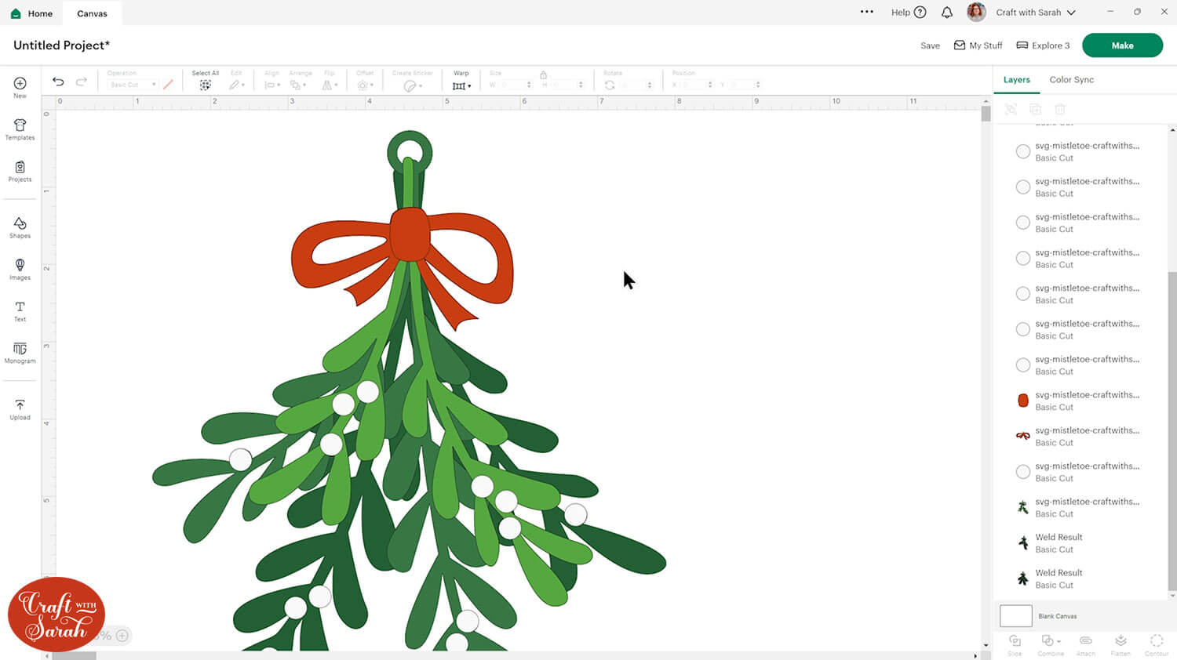The image size is (1177, 660).
Task: Open the Warp dropdown
Action: pyautogui.click(x=461, y=85)
